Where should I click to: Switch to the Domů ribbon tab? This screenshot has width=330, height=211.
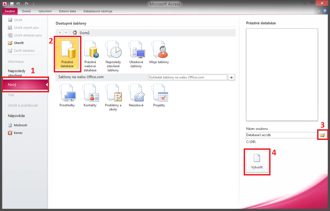[26, 11]
